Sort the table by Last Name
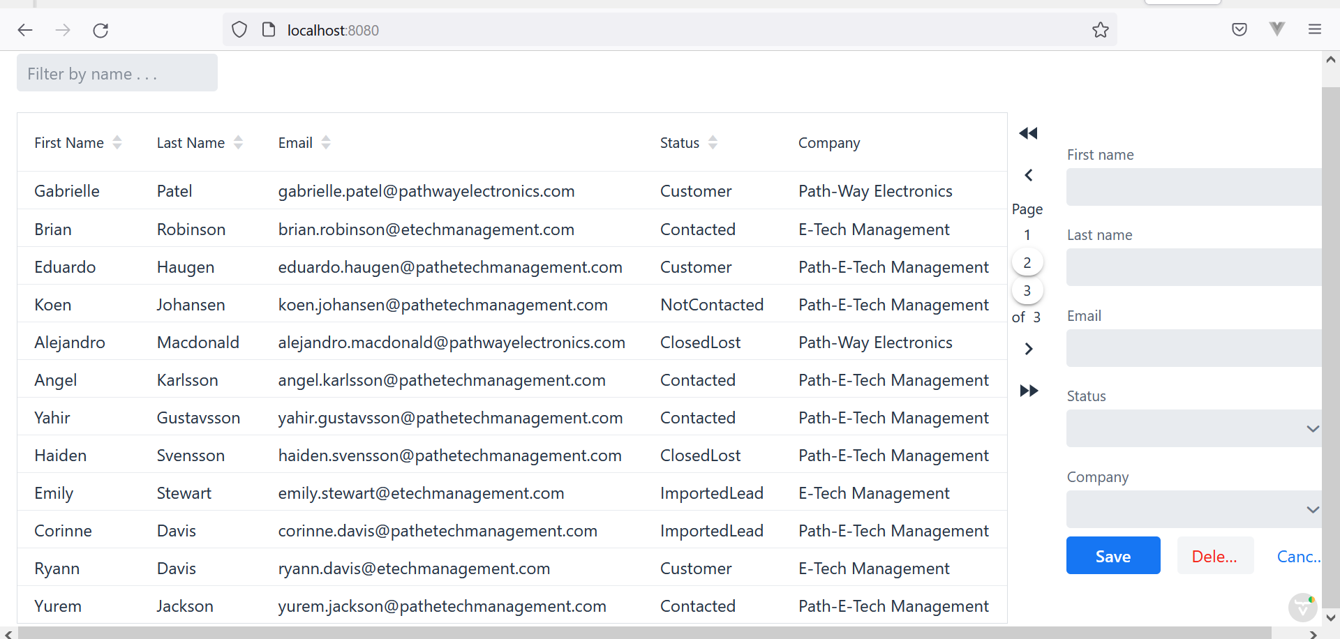Viewport: 1340px width, 639px height. pyautogui.click(x=238, y=143)
